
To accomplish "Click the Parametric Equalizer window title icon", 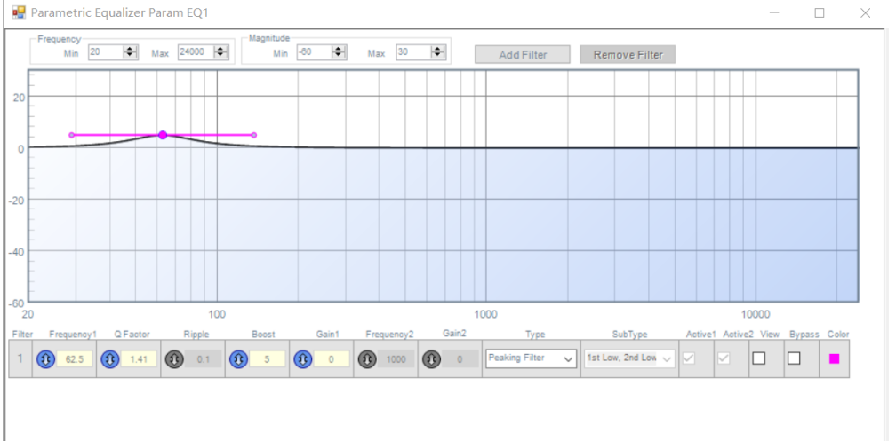I will click(19, 12).
